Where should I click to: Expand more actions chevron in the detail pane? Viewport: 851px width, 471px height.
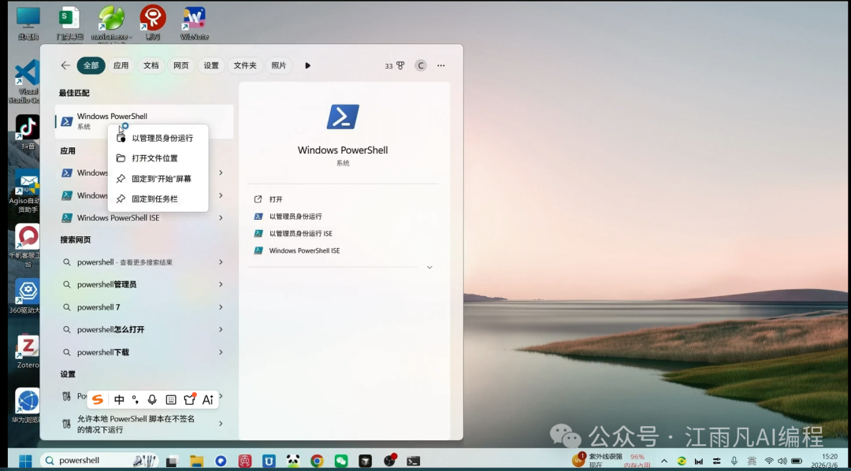click(x=429, y=268)
